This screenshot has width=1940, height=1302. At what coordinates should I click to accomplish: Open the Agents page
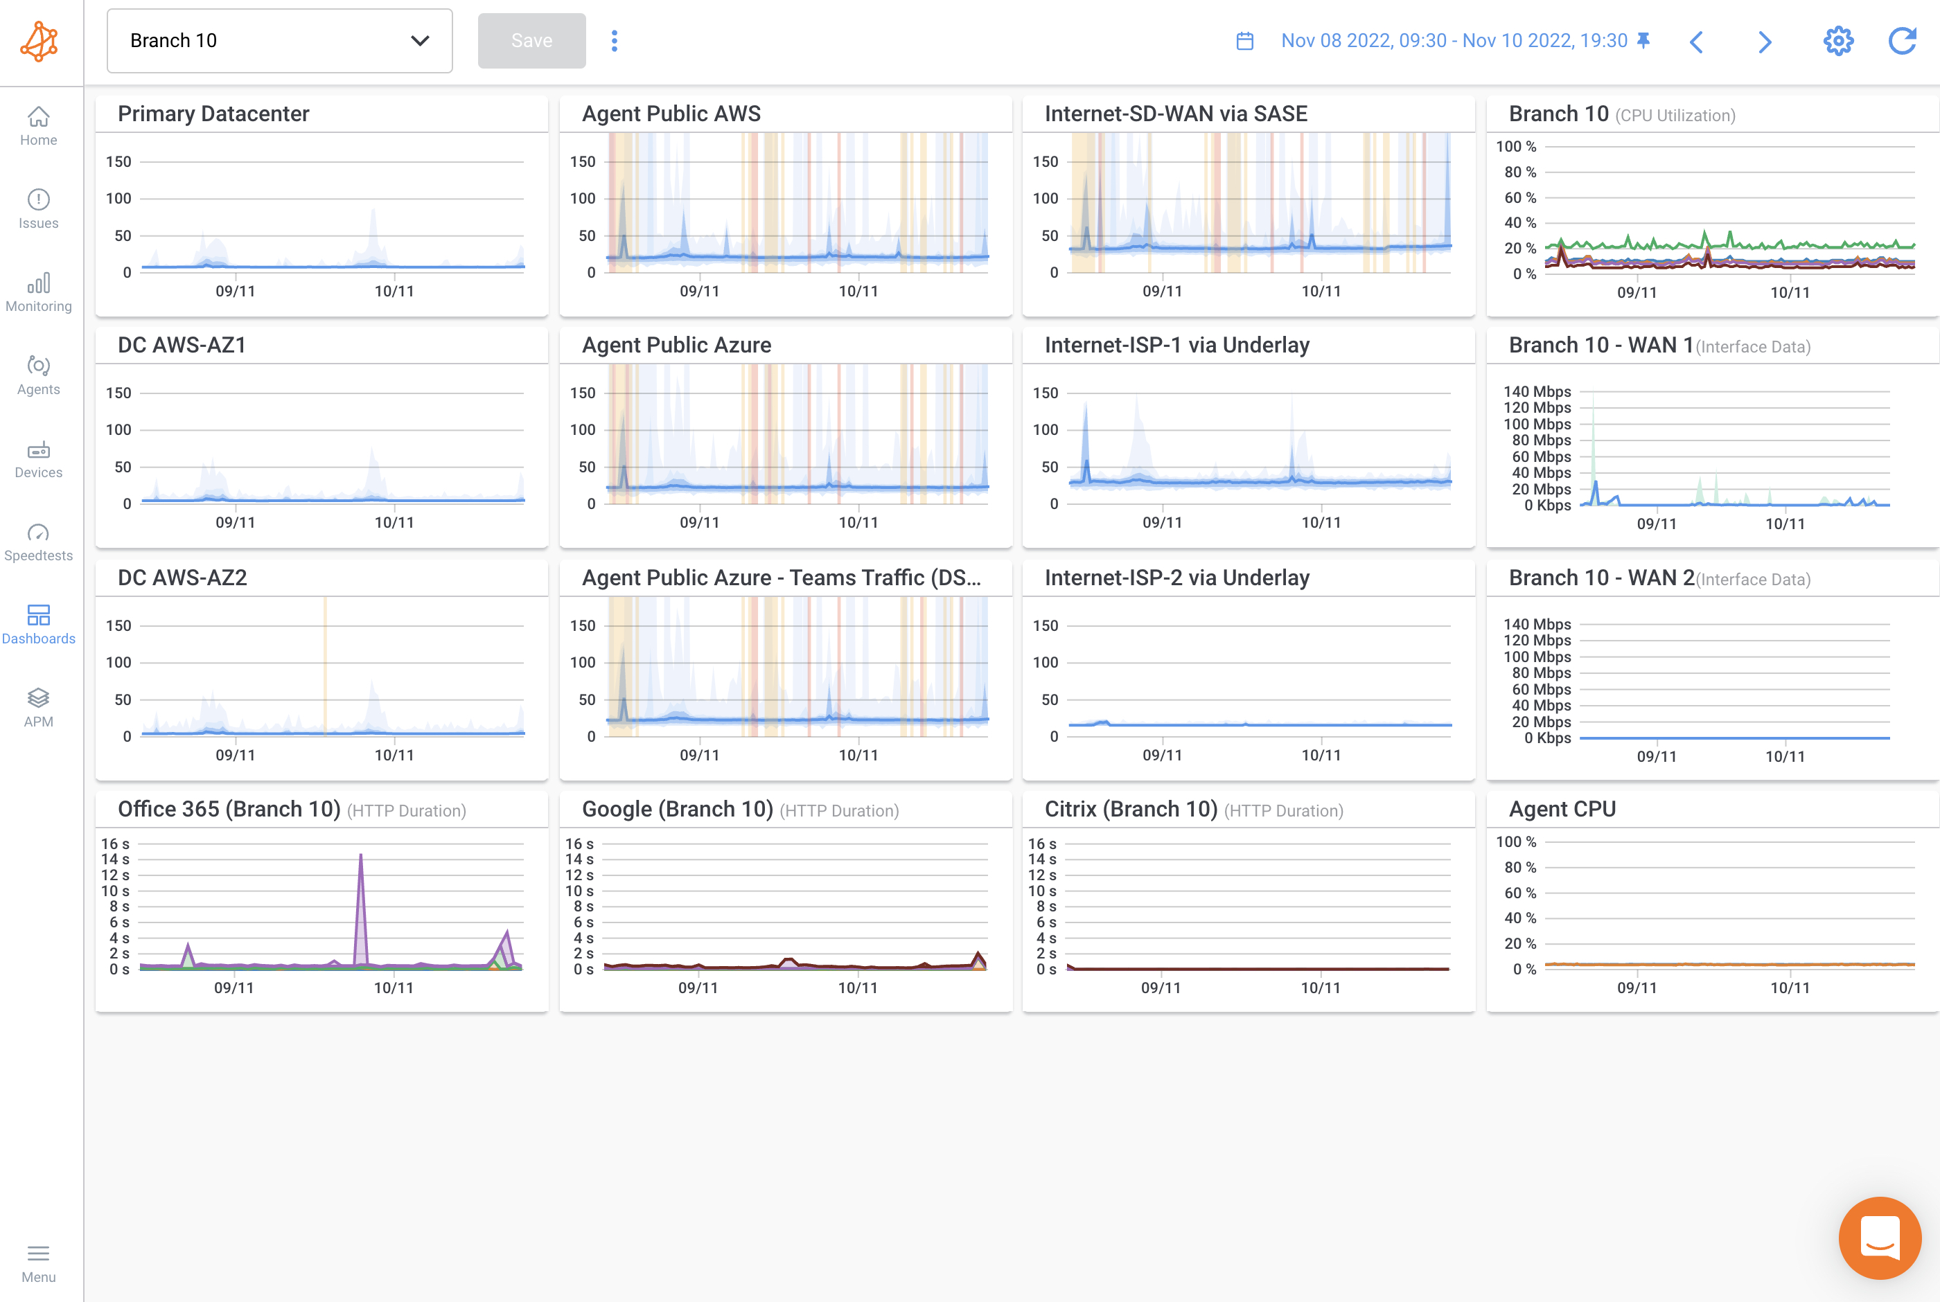38,374
